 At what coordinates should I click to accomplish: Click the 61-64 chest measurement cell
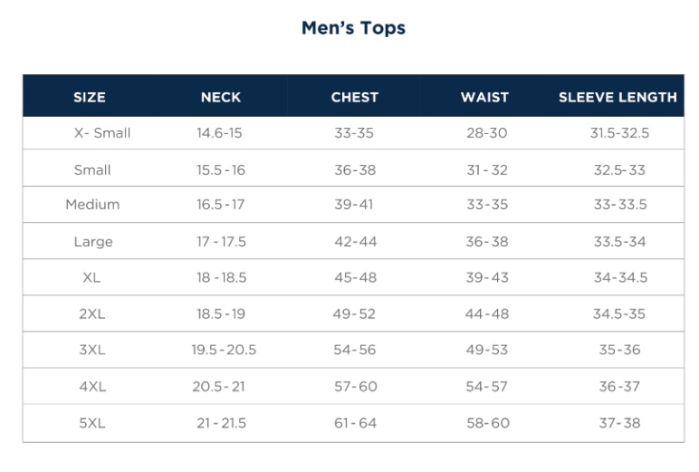click(355, 423)
